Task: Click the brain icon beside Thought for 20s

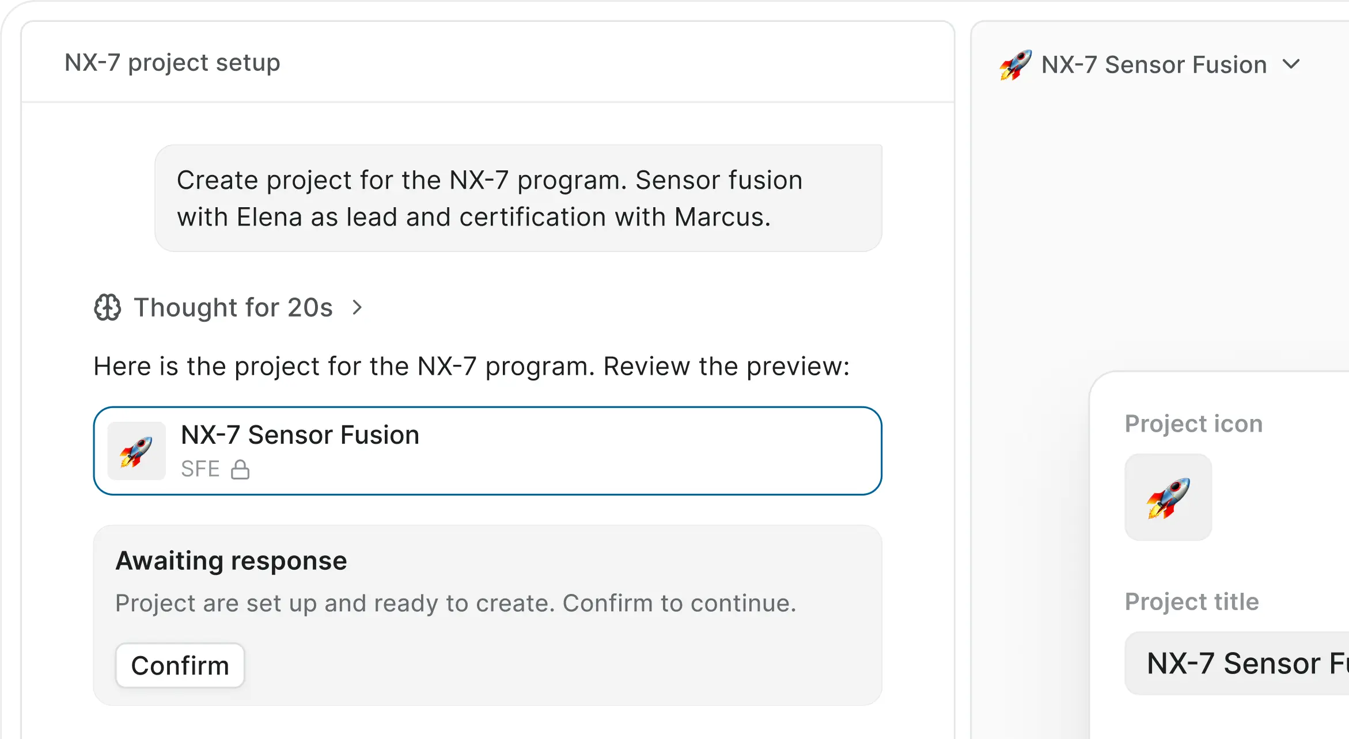Action: coord(108,307)
